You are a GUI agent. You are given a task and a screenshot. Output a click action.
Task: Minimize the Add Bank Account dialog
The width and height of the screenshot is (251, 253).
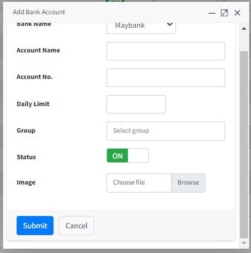click(x=212, y=13)
